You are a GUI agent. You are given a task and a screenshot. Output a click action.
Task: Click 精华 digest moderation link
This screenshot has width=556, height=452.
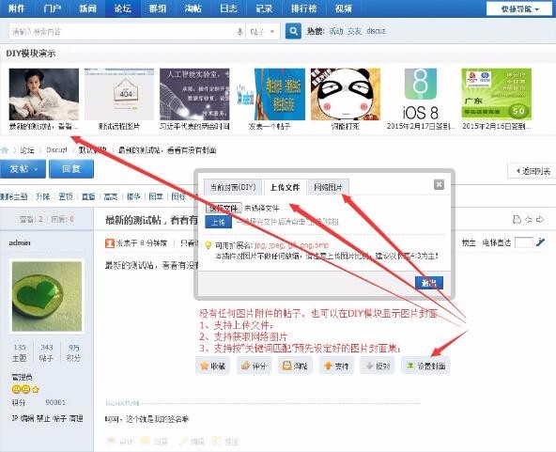(133, 196)
